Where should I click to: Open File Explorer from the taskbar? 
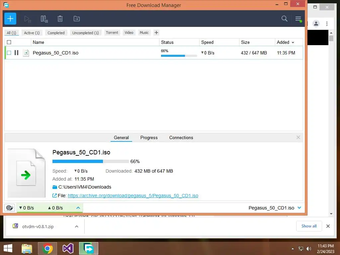click(x=27, y=248)
